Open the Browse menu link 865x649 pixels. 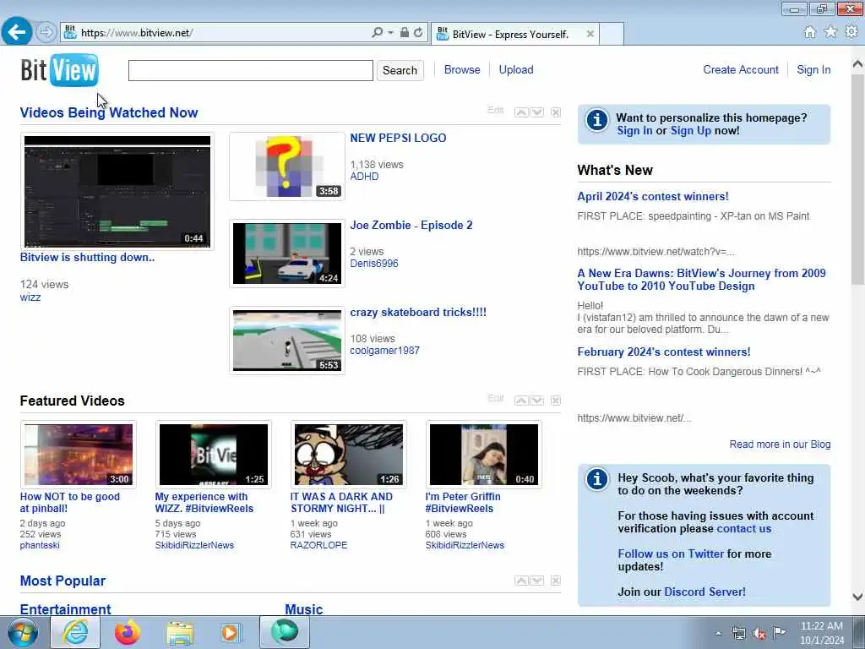(x=462, y=69)
